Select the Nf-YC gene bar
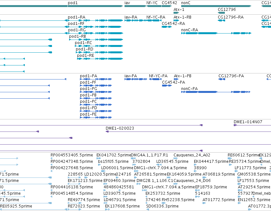 pyautogui.click(x=154, y=6)
